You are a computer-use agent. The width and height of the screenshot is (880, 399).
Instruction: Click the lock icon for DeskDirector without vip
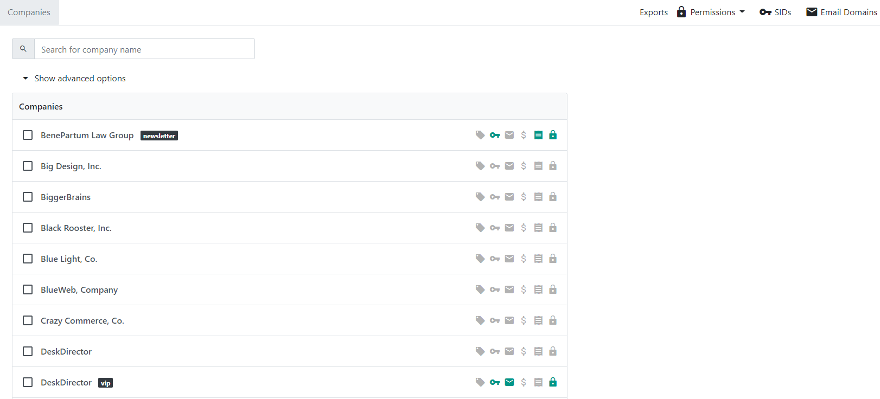point(553,351)
